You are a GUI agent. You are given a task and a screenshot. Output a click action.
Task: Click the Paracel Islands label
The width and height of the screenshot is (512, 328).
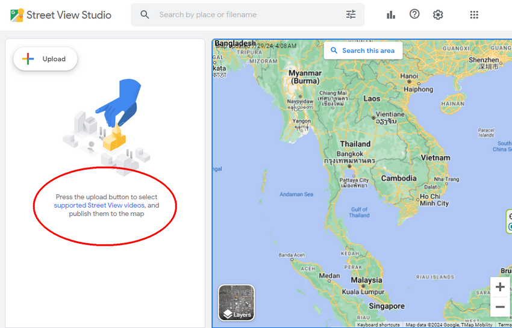click(486, 132)
